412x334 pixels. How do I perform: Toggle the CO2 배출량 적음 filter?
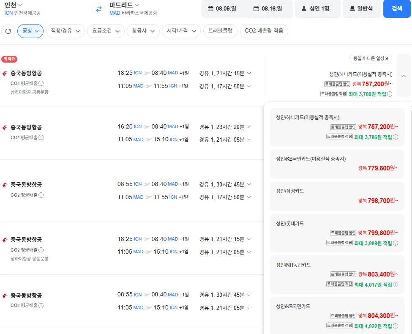[264, 31]
